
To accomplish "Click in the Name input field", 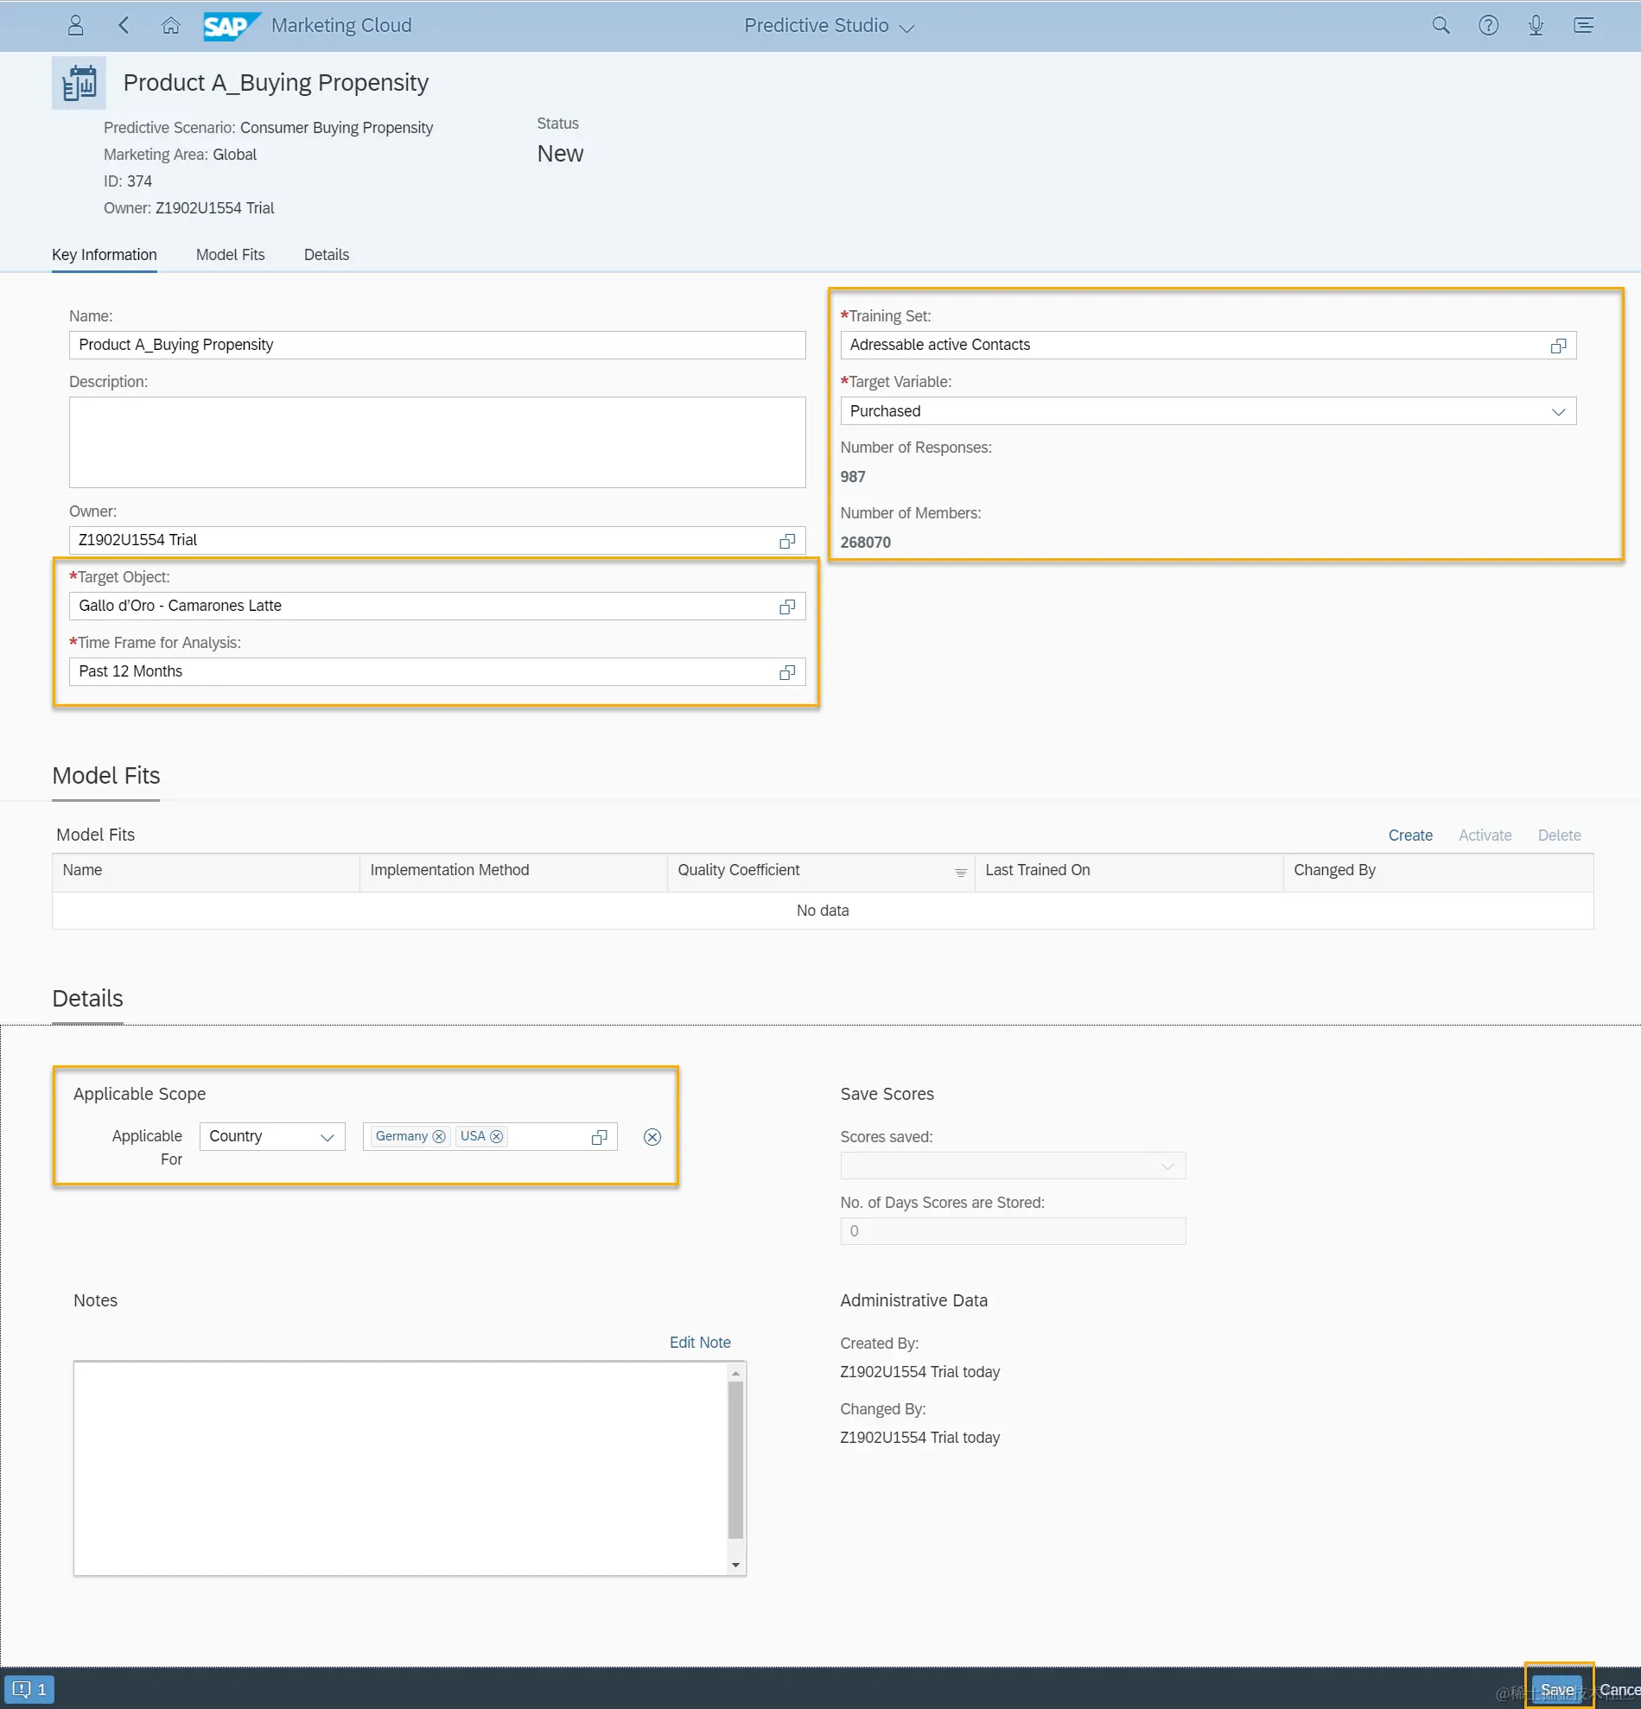I will (437, 346).
